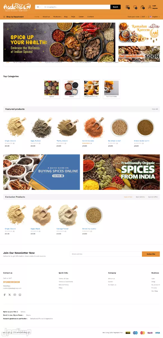This screenshot has width=163, height=338.
Task: Open the wishlist heart icon
Action: click(x=135, y=7)
